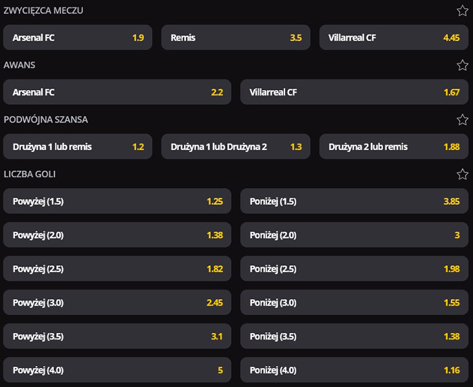Select Drużyna 2 lub remis at 1.88
473x387 pixels.
pos(394,146)
